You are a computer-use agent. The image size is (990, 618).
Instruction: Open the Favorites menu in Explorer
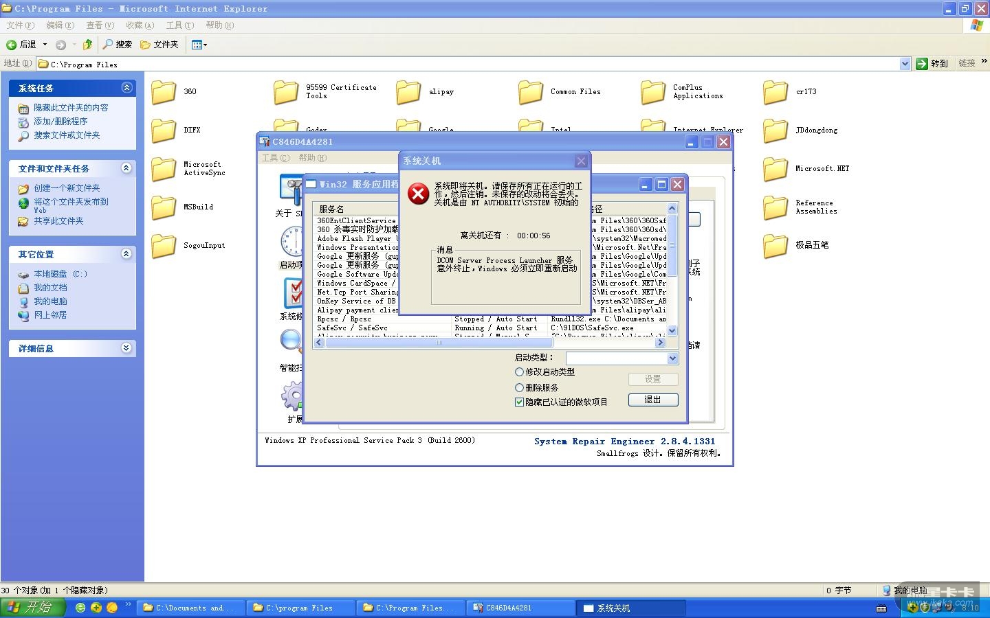[140, 25]
